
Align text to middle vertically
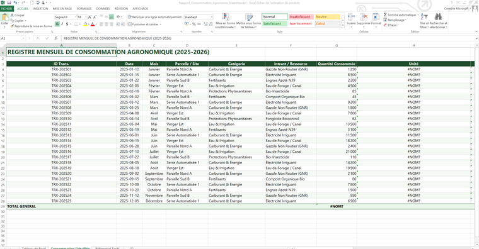107,17
